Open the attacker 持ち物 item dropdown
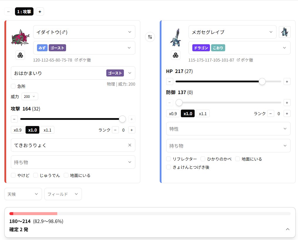 [x=73, y=162]
